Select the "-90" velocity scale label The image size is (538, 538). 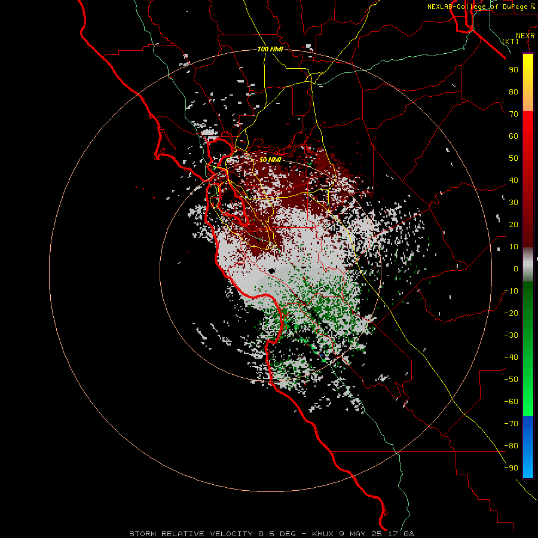tap(511, 468)
